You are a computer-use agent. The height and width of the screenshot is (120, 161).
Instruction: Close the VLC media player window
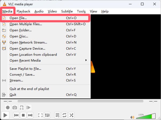pyautogui.click(x=155, y=4)
